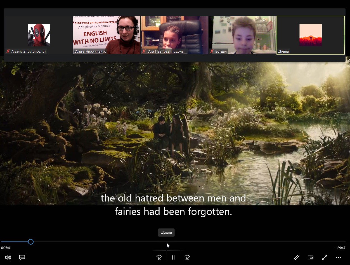The image size is (350, 265).
Task: Select Богдан's video tile
Action: click(x=243, y=35)
